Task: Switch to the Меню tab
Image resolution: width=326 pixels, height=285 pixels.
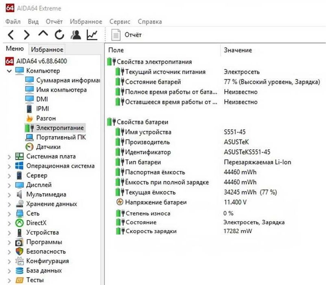Action: click(15, 49)
